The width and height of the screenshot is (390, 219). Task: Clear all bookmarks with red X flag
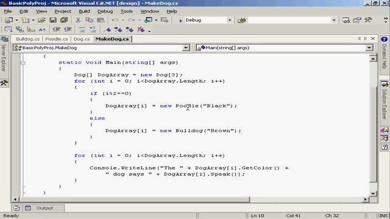click(141, 30)
